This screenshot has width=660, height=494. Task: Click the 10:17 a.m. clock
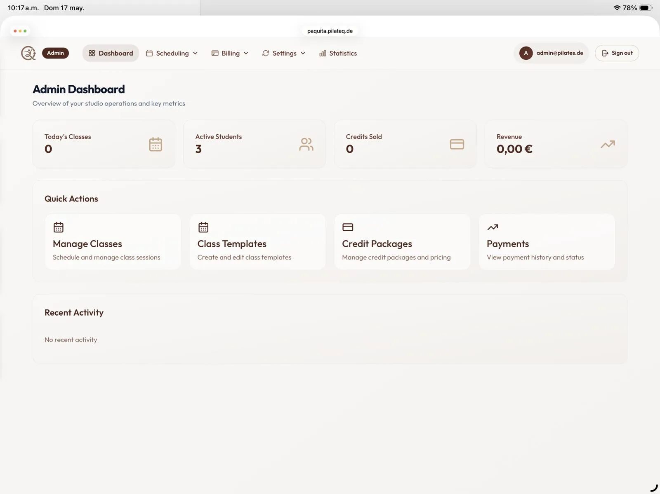[23, 8]
